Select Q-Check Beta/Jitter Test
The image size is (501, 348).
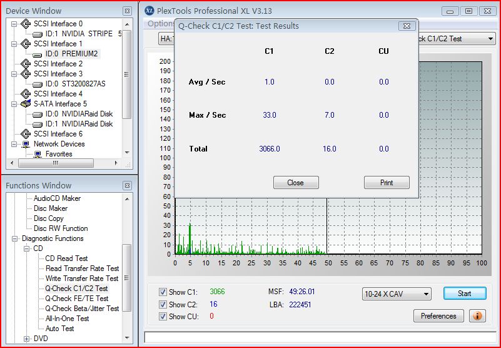[x=82, y=309]
